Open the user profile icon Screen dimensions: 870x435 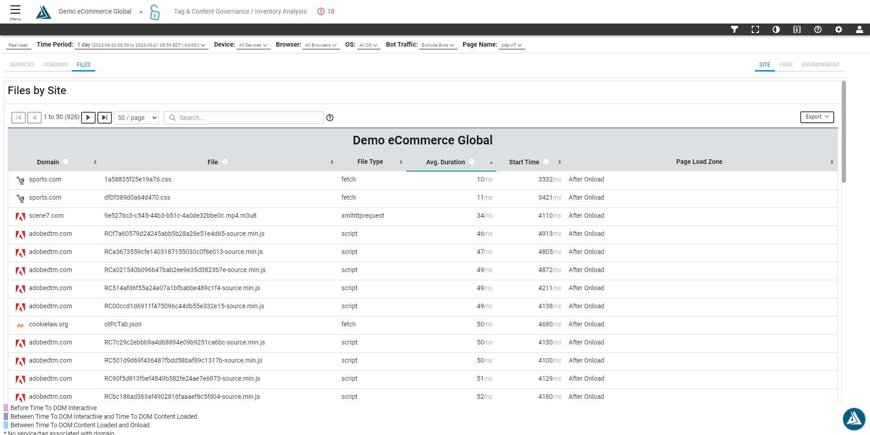point(859,29)
